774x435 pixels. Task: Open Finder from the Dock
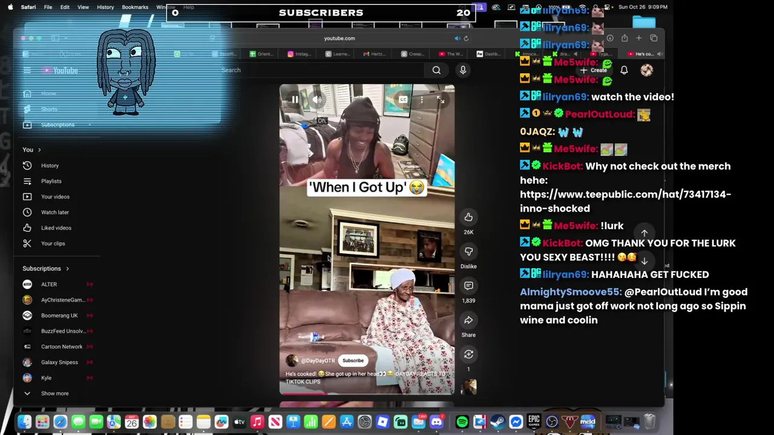24,422
